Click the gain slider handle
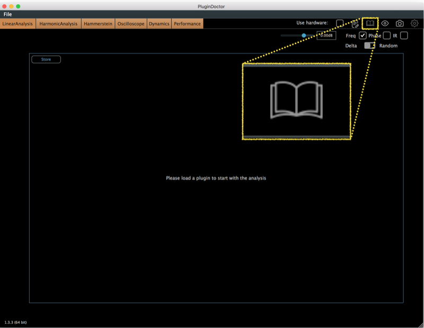Screen dimensions: 424x328 tap(304, 36)
